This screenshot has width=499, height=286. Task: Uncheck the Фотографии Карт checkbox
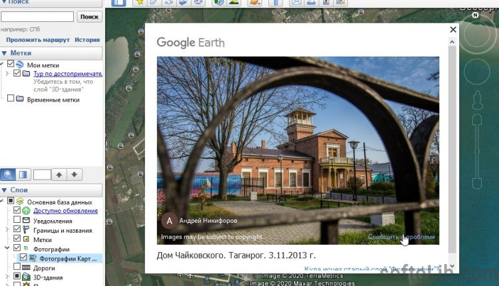coord(23,257)
